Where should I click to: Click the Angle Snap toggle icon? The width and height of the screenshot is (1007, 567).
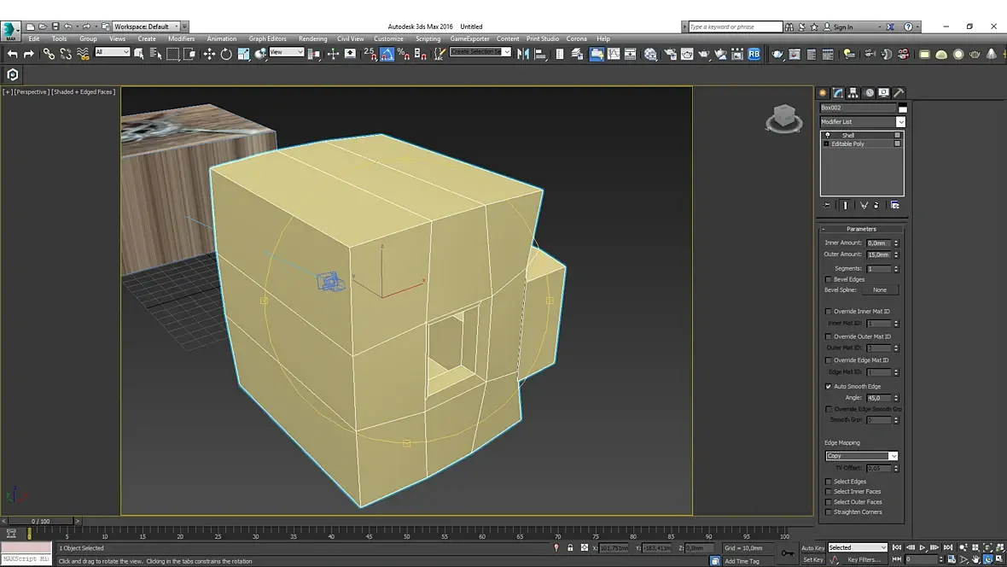[x=387, y=54]
